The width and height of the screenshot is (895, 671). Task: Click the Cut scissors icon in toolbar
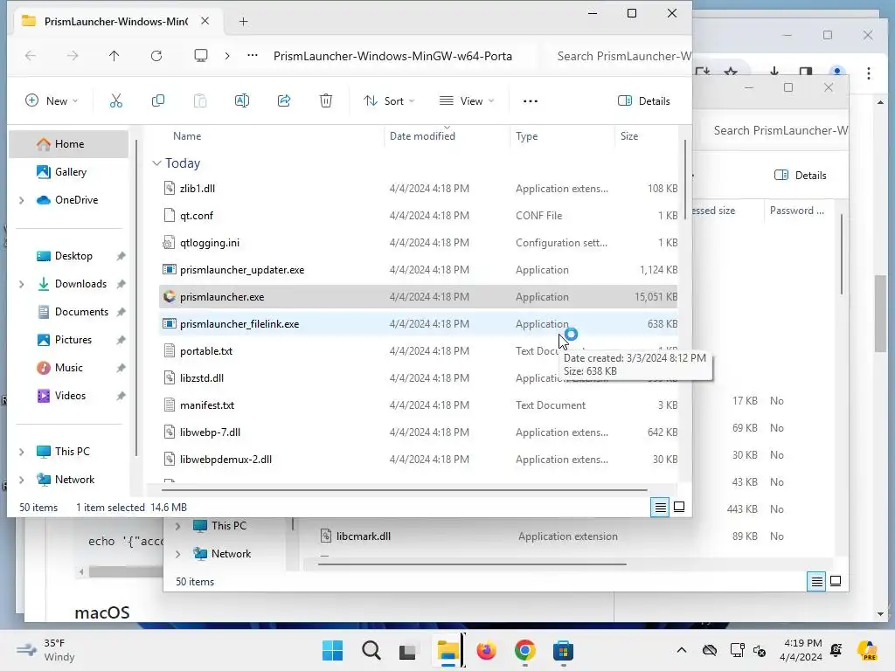(x=116, y=101)
